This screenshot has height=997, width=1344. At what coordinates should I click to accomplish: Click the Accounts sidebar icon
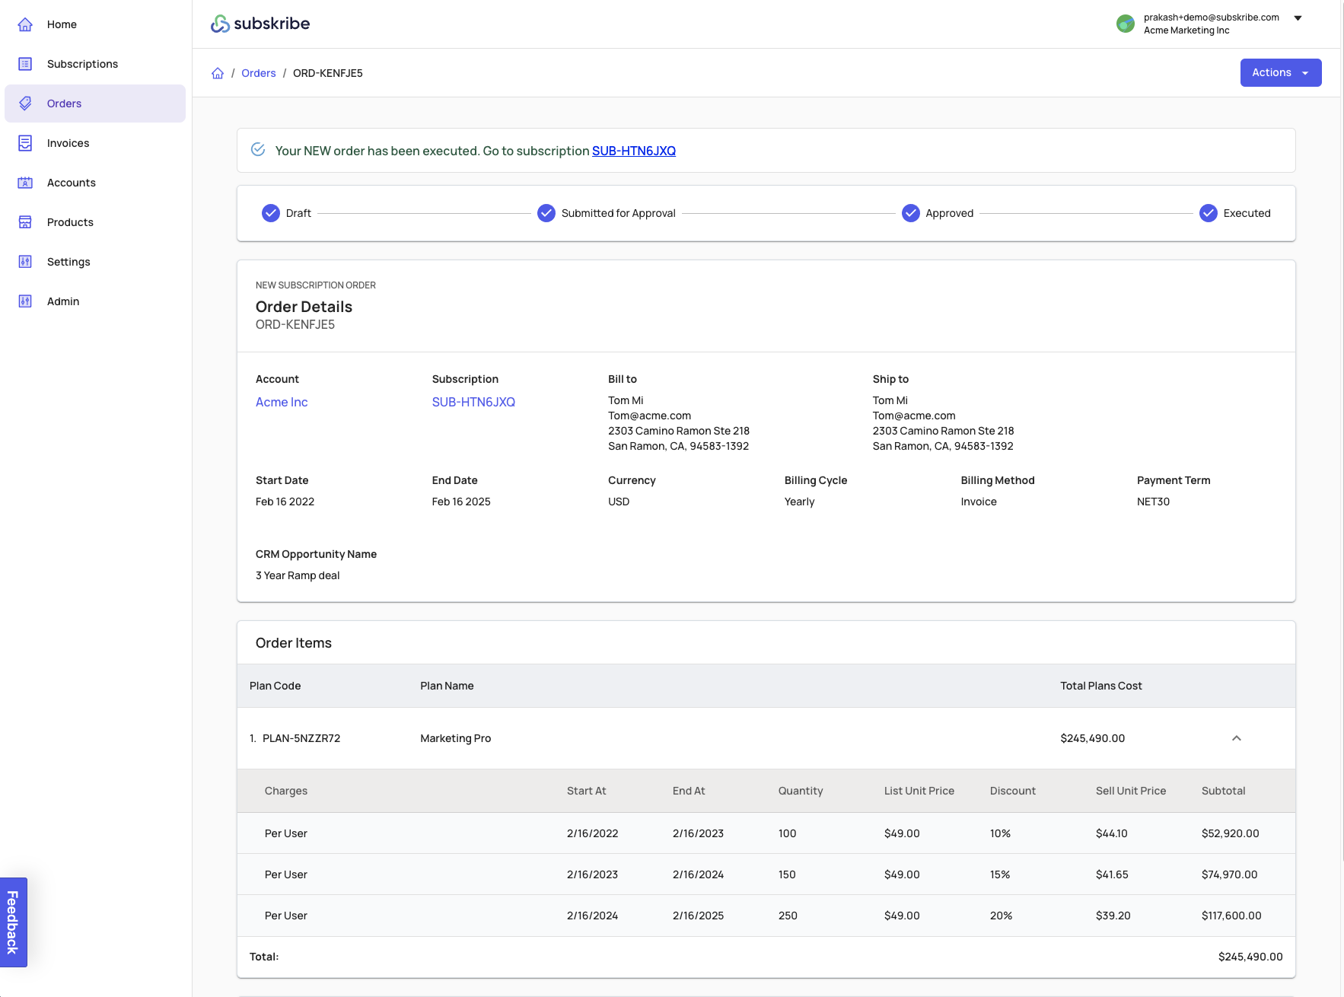pos(25,183)
